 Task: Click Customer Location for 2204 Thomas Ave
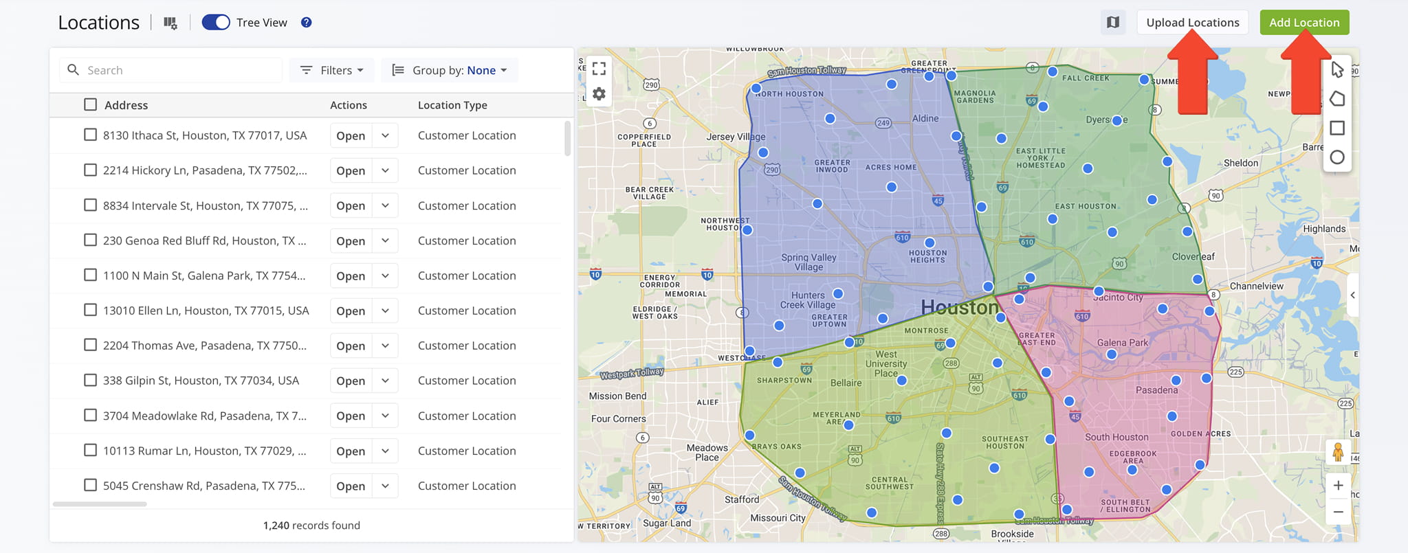pos(467,346)
